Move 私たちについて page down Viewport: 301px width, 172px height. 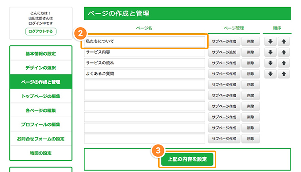point(271,41)
